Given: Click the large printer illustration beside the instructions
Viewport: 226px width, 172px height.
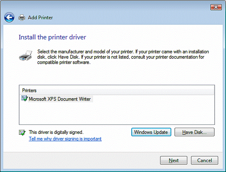Looking at the screenshot, I should pos(25,55).
